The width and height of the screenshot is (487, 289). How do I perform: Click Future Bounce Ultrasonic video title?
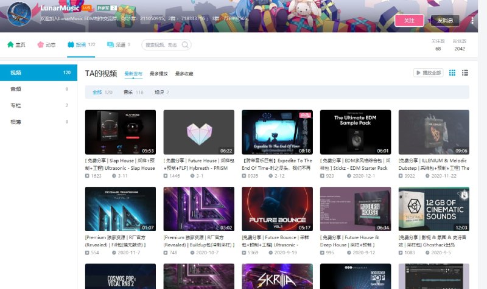tap(276, 241)
